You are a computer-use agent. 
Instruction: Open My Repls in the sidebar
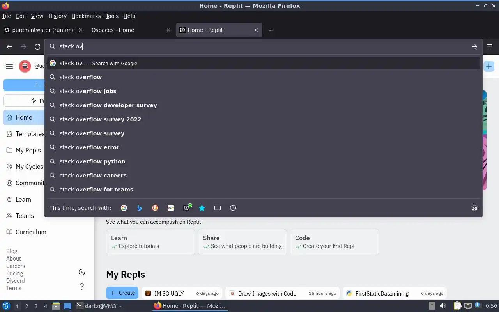point(24,150)
